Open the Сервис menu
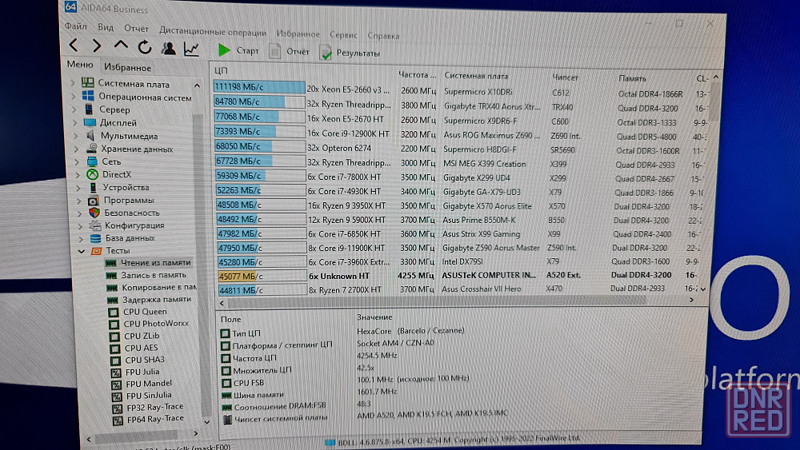This screenshot has height=450, width=800. (x=343, y=35)
